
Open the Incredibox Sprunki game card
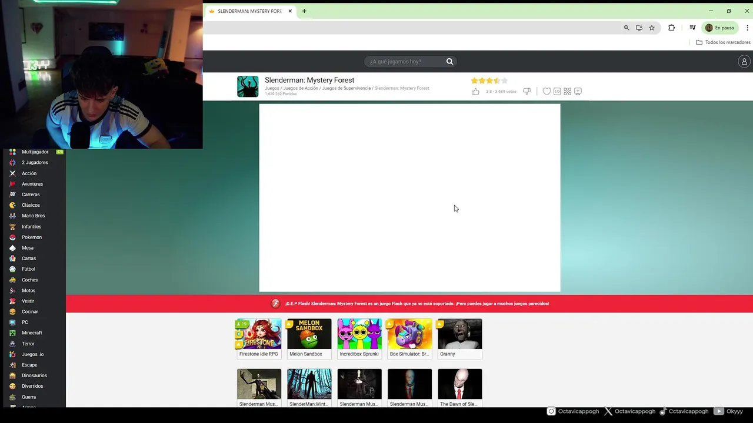tap(359, 339)
